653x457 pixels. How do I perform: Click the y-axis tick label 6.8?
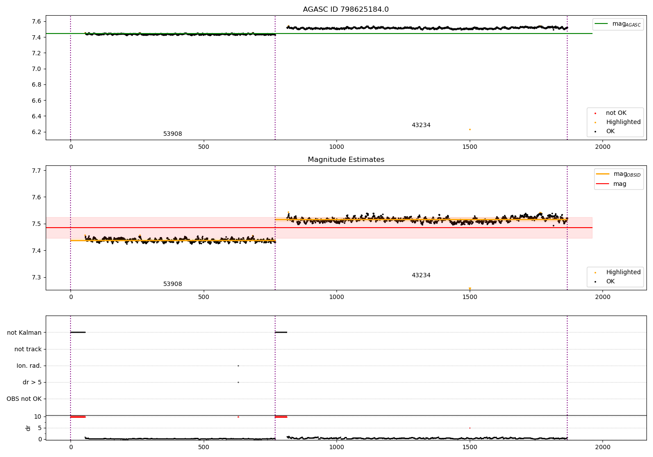point(37,84)
